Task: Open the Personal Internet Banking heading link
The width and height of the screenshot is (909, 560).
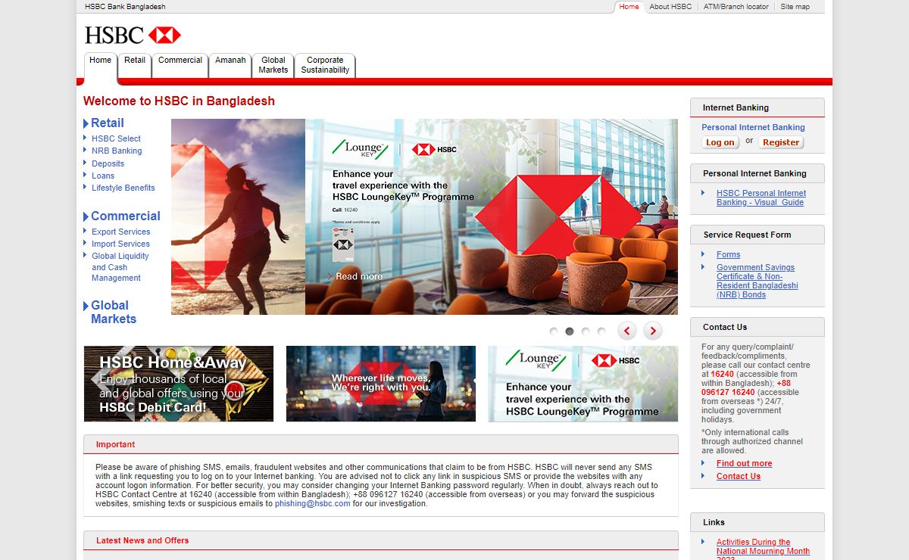Action: click(x=753, y=127)
